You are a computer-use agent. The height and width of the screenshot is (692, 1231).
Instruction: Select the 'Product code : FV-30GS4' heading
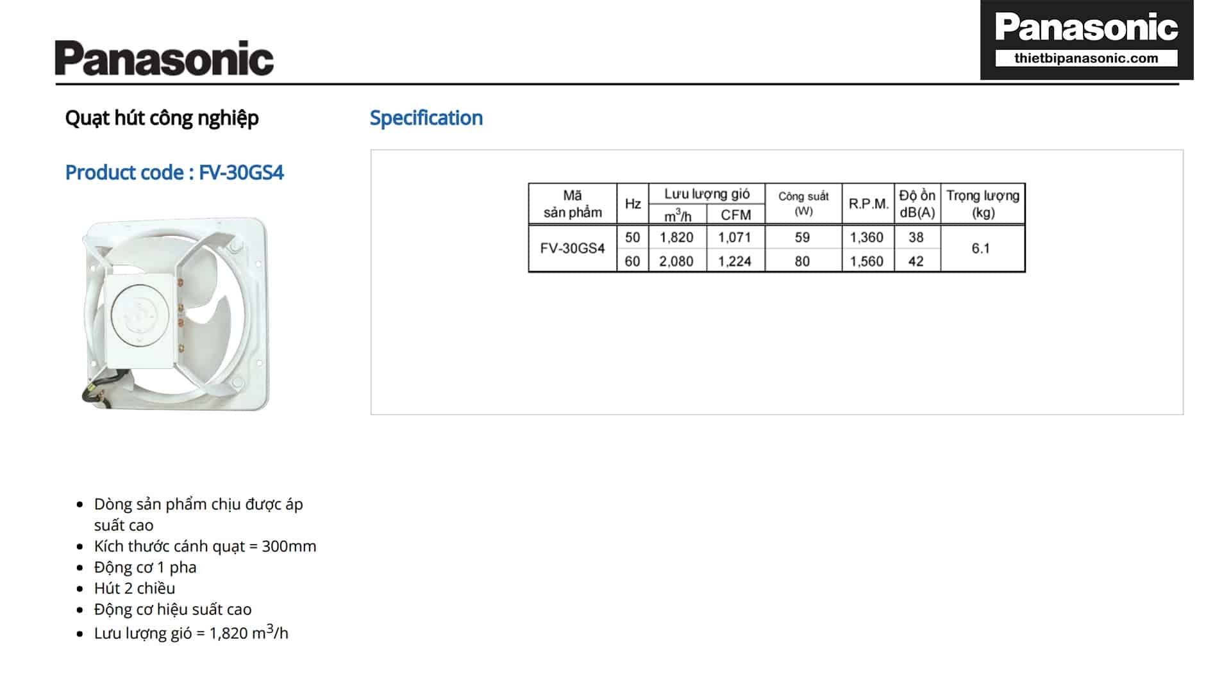[x=174, y=172]
